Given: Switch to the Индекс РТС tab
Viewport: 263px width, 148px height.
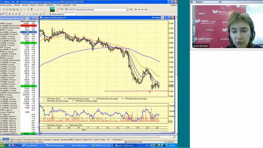Looking at the screenshot, I should [x=88, y=139].
